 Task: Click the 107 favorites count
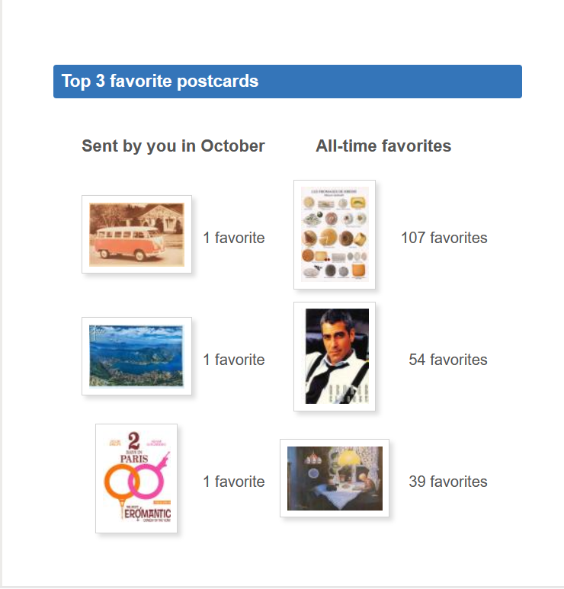click(x=444, y=238)
